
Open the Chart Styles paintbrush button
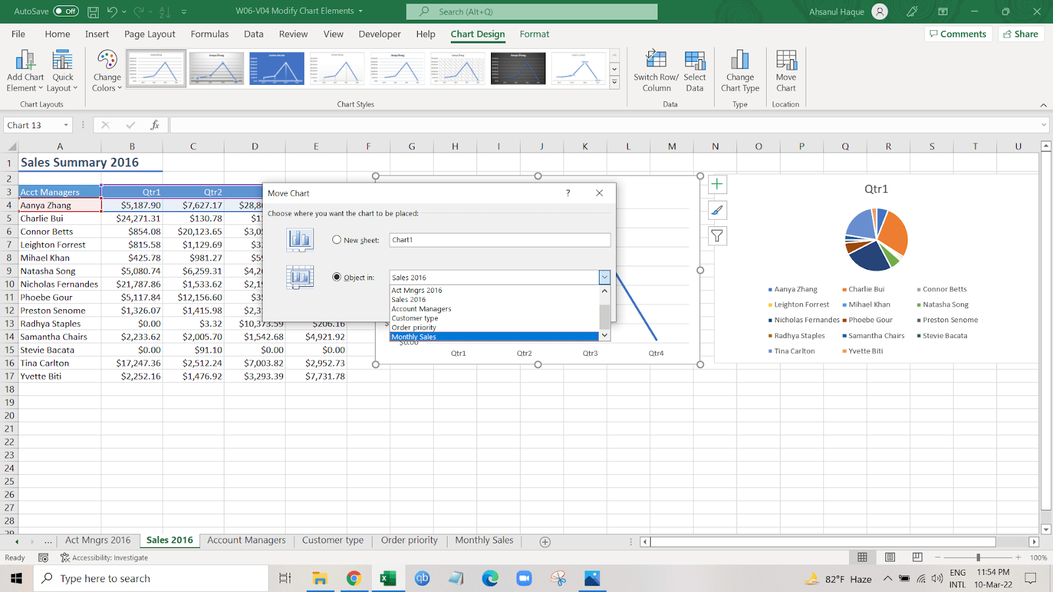point(717,210)
